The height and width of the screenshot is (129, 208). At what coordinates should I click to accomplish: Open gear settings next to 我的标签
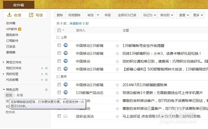pyautogui.click(x=46, y=74)
